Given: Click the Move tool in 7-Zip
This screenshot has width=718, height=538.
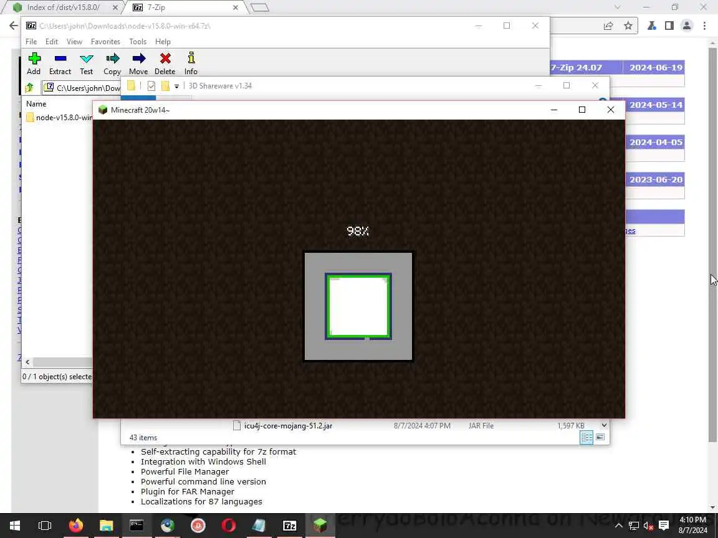Looking at the screenshot, I should point(138,64).
